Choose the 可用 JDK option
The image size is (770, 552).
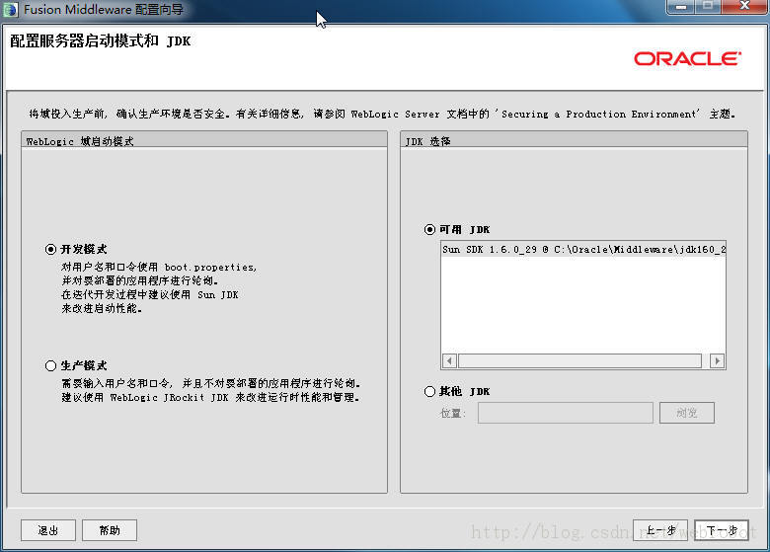[x=429, y=229]
